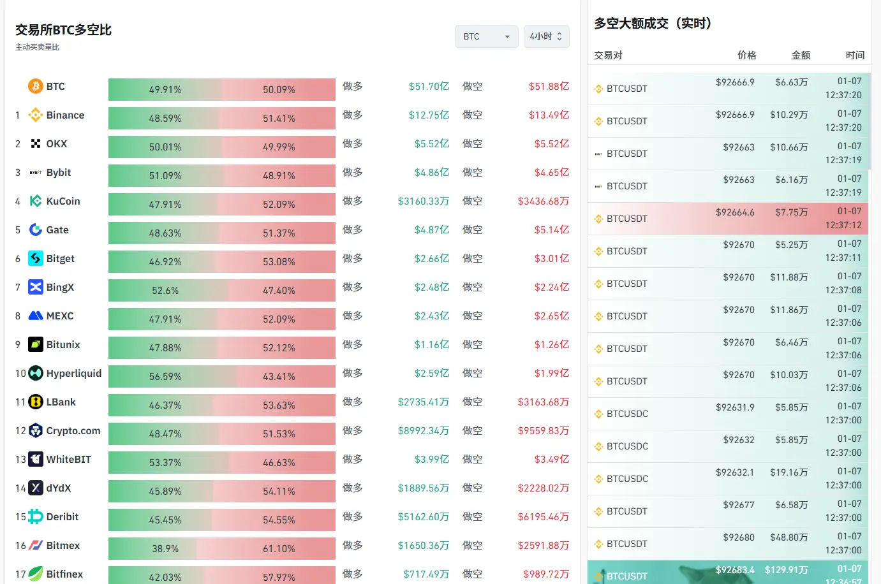This screenshot has height=584, width=881.
Task: Click Binance icon on $92631.9 BTCUSDC trade
Action: coord(598,414)
